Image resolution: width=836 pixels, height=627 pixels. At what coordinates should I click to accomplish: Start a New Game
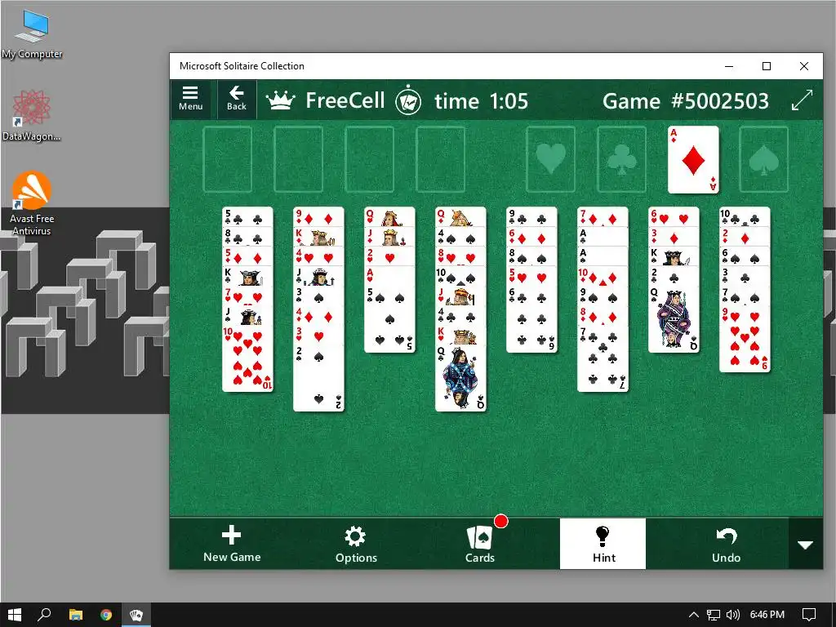232,543
